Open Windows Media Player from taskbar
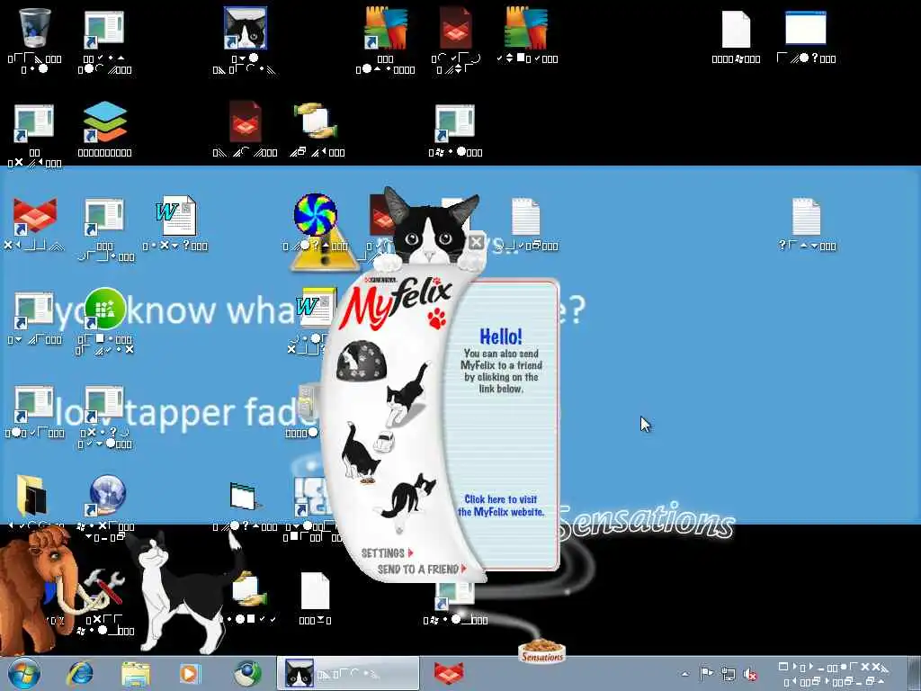The image size is (921, 691). 189,673
